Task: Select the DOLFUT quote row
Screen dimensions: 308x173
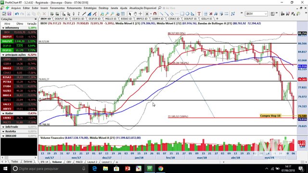Action: [x=19, y=41]
